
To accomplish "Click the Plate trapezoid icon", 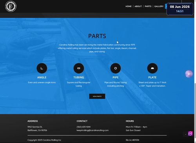I will click(152, 68).
